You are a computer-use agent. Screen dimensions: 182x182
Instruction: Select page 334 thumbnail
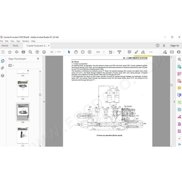point(23,71)
